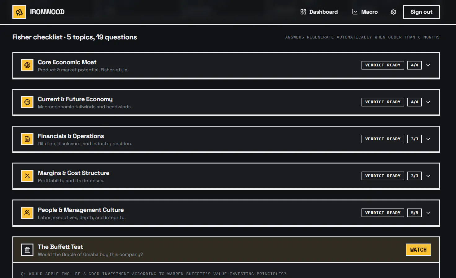The image size is (456, 278).
Task: Click the Current & Future Economy title
Action: (75, 99)
